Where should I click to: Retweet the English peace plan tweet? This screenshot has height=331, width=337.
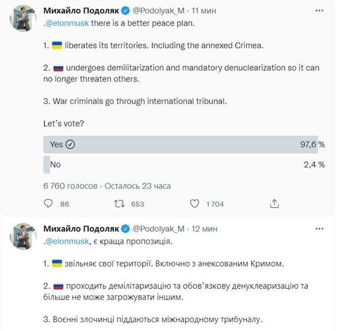click(x=118, y=204)
